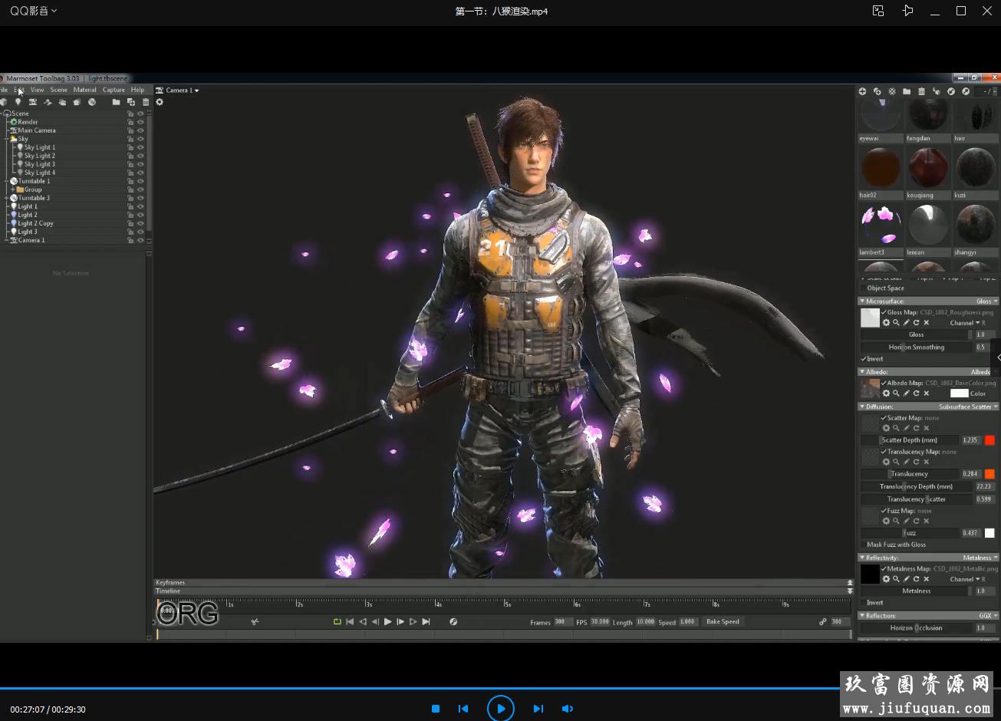Duplicate the selected scene object

[x=131, y=102]
